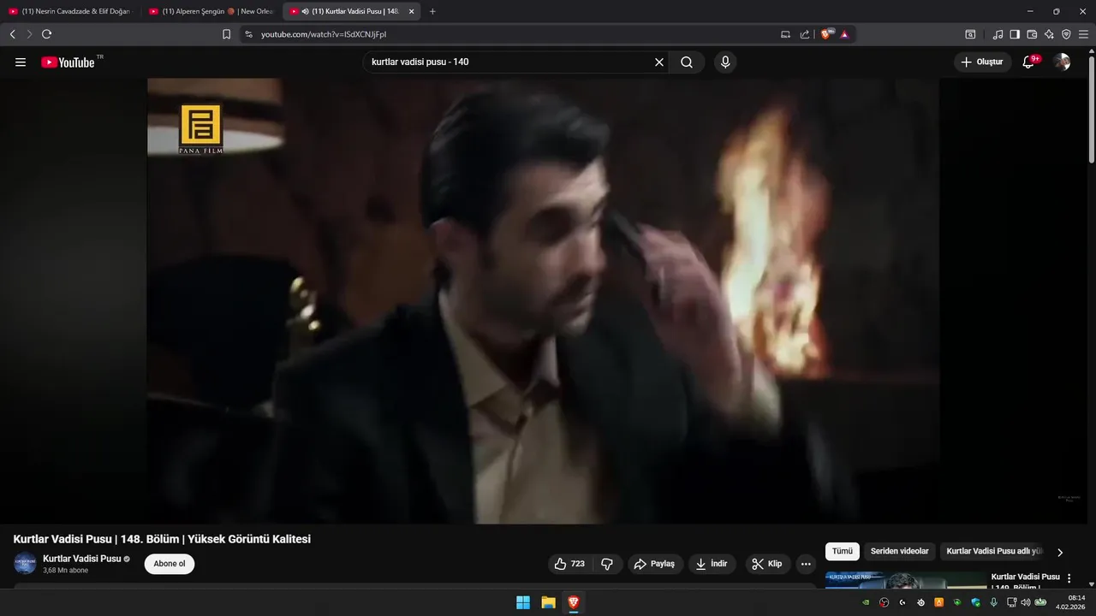Select the Kurtlar Vadisi Pusu 148 tab
Viewport: 1096px width, 616px height.
[x=351, y=11]
